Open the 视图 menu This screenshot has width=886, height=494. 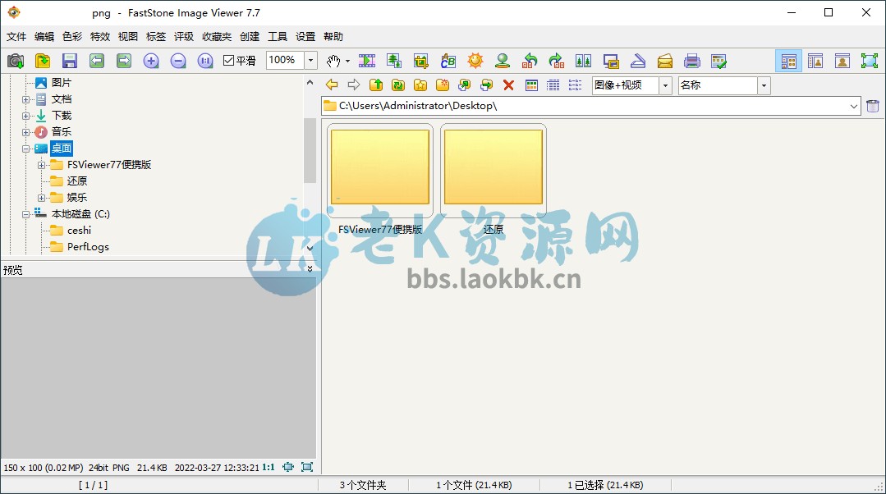click(128, 37)
